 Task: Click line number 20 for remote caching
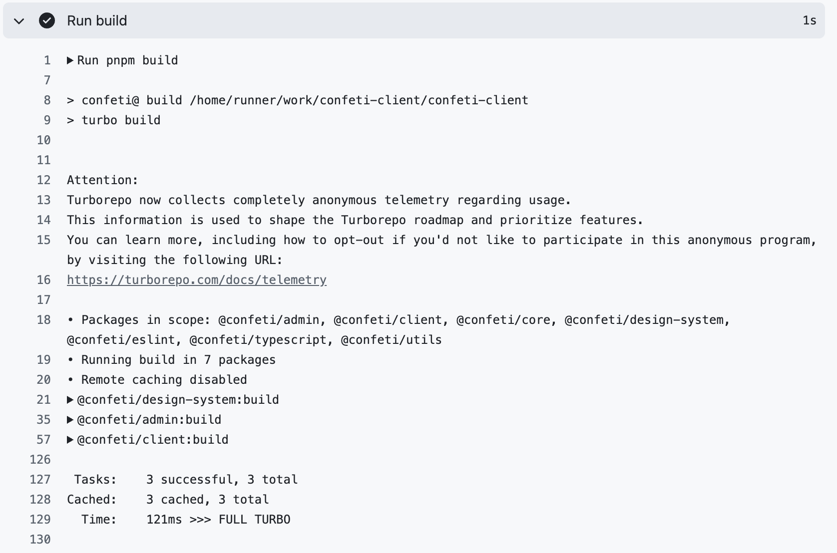pyautogui.click(x=44, y=380)
